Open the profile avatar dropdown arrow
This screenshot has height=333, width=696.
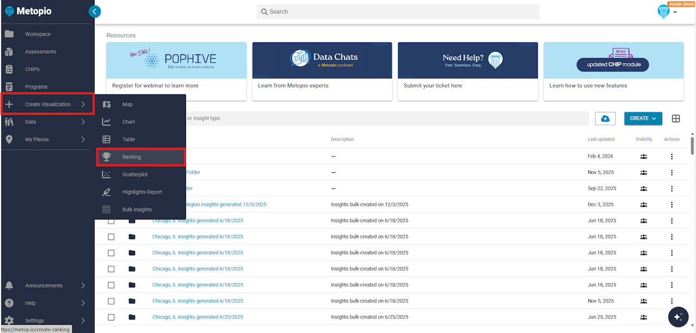[675, 12]
